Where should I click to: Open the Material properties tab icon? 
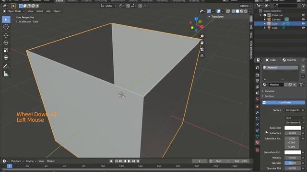(x=257, y=142)
